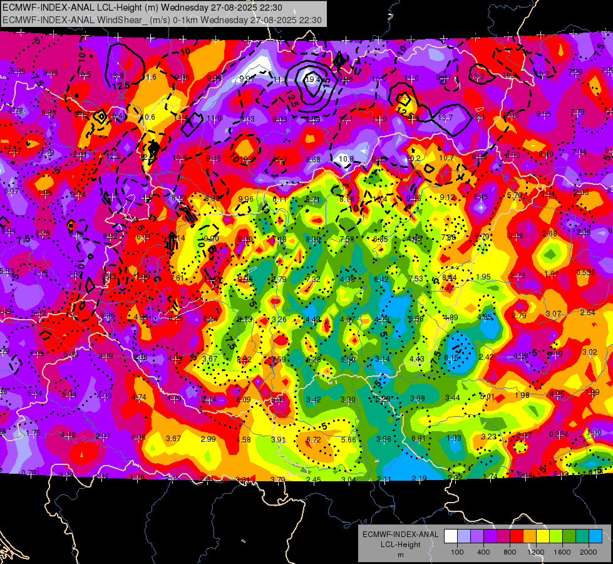Viewport: 613px width, 564px height.
Task: Click the orange legend swatch
Action: 529,536
